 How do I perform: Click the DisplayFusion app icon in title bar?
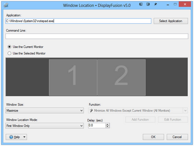(6, 5)
